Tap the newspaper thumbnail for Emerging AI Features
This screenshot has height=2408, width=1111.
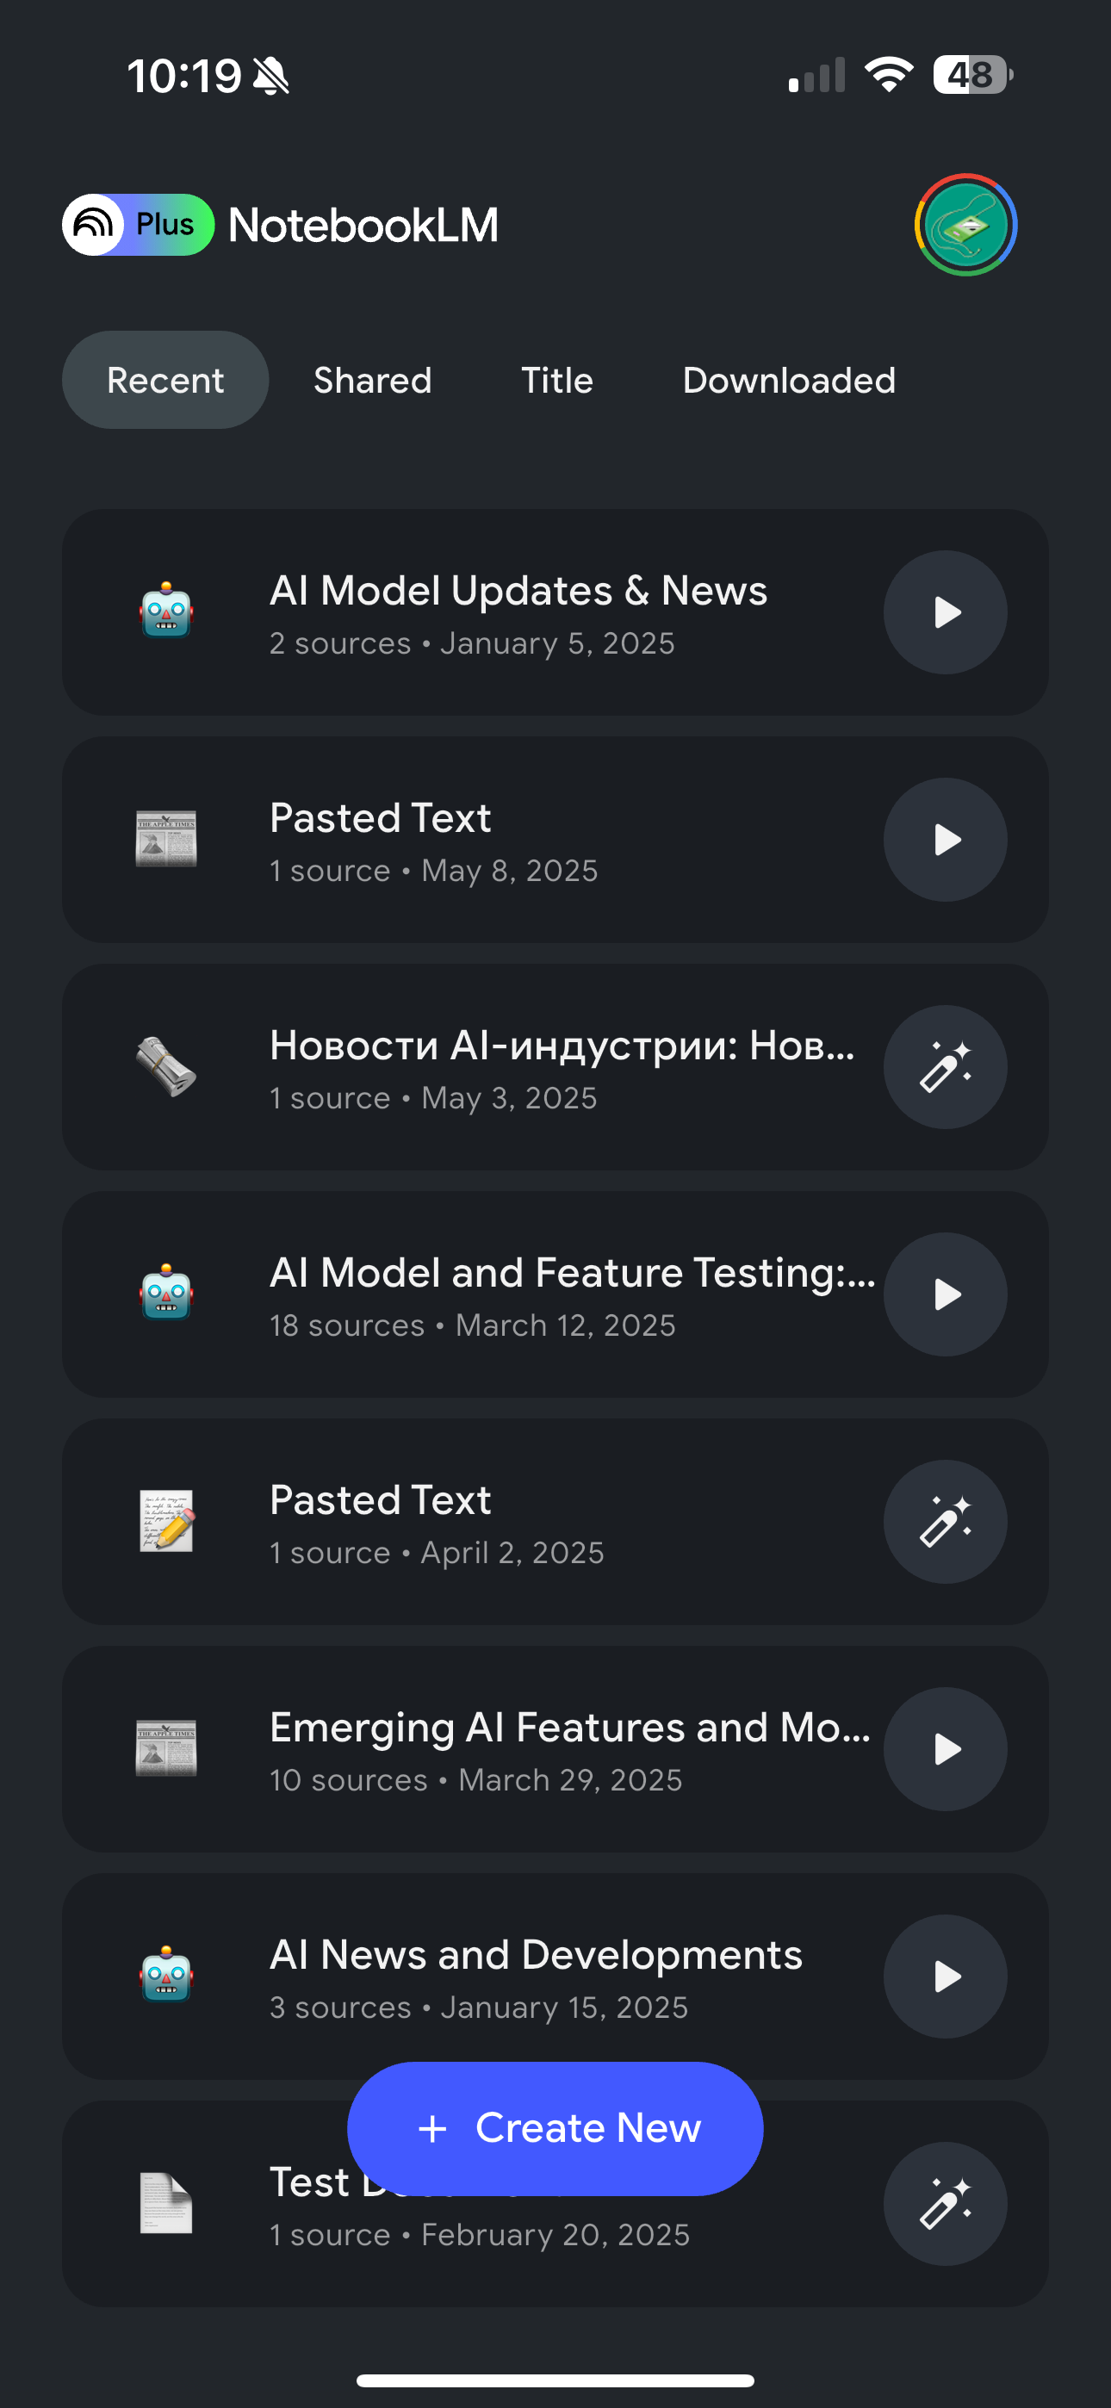[166, 1748]
